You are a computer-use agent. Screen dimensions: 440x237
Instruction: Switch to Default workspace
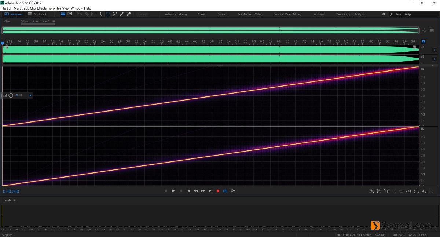tap(222, 14)
